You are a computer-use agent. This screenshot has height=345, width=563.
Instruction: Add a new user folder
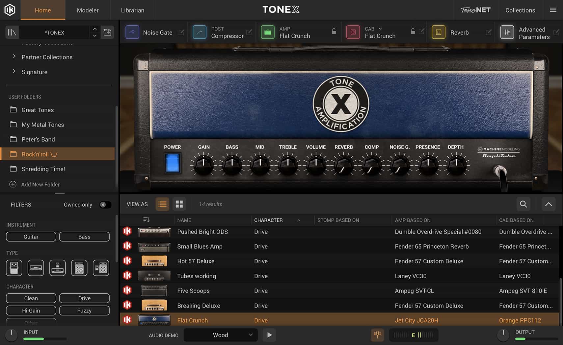35,184
